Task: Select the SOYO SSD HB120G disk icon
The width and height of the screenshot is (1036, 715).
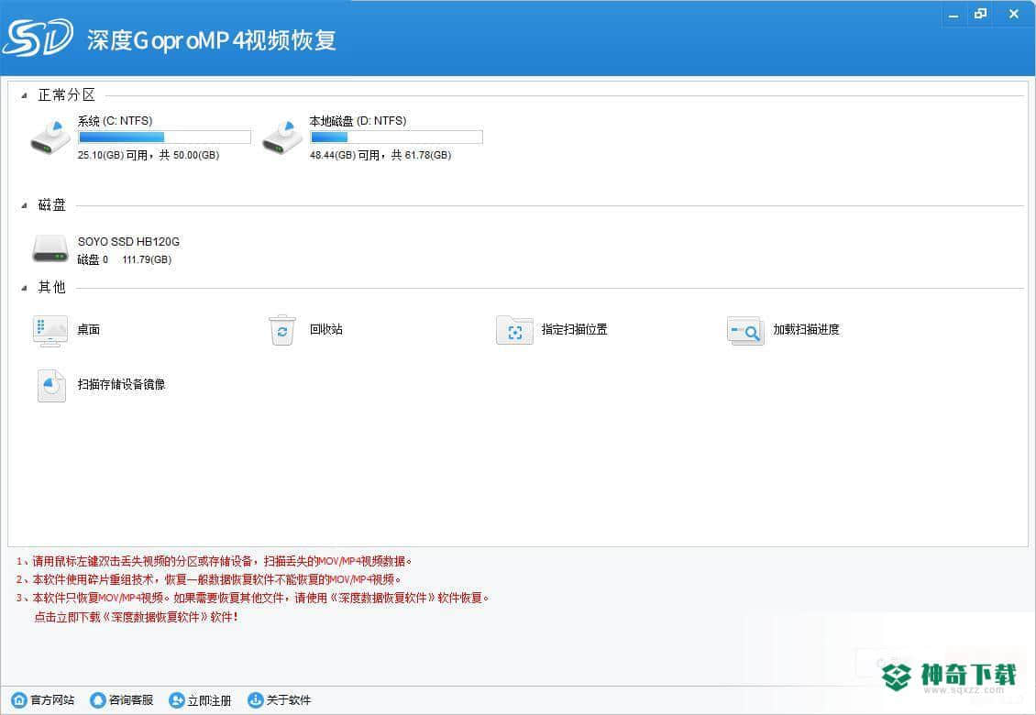Action: [x=50, y=249]
